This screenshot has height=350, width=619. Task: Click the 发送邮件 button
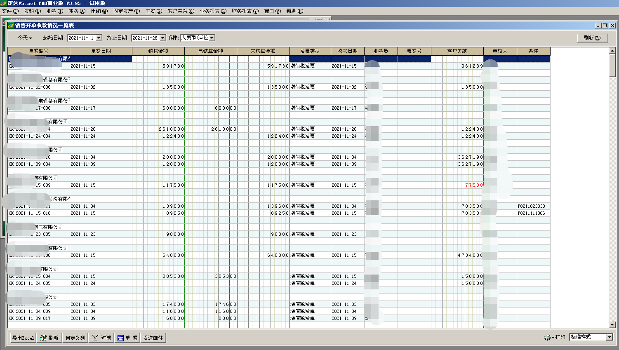tap(153, 338)
